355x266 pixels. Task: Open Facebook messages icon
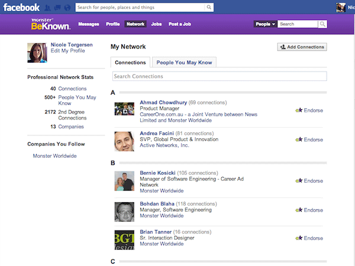[x=57, y=8]
